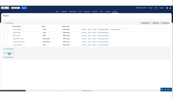Check the Tools by Site row checkbox

7,33
